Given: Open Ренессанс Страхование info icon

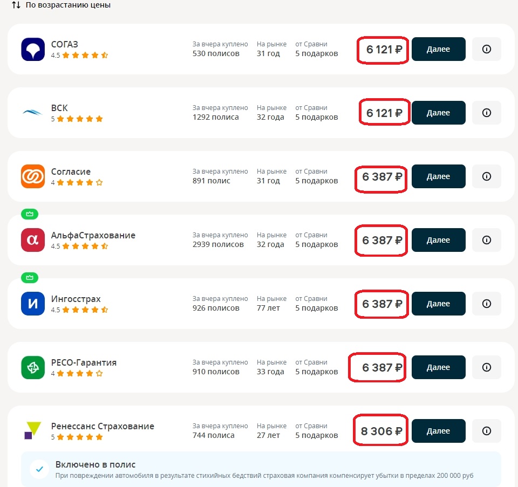Looking at the screenshot, I should coord(486,431).
